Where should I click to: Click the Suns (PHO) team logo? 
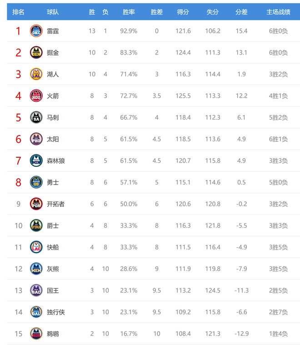[36, 139]
